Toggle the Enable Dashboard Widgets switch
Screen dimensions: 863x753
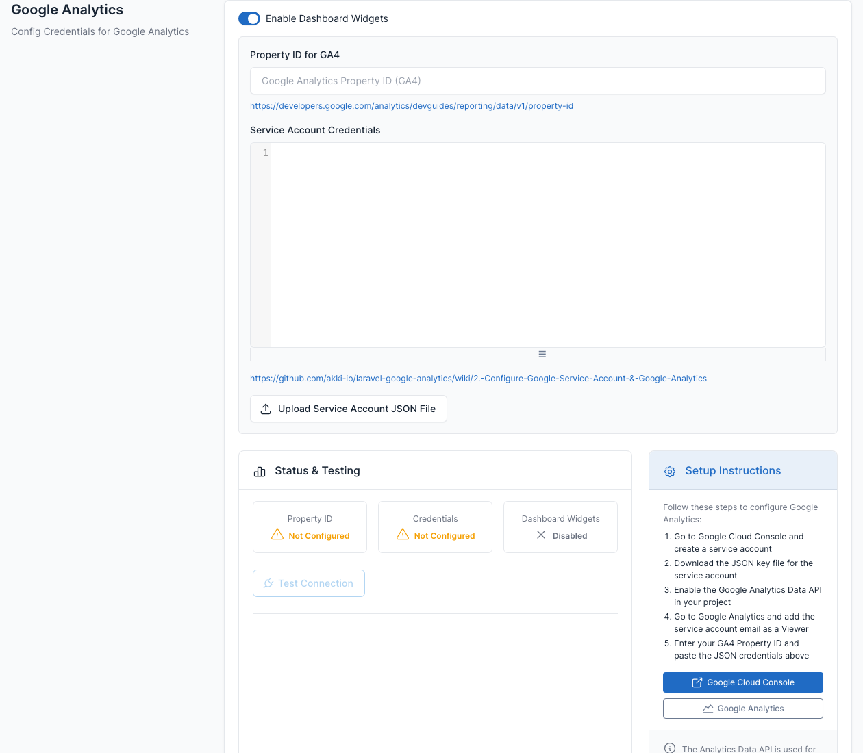pyautogui.click(x=249, y=18)
